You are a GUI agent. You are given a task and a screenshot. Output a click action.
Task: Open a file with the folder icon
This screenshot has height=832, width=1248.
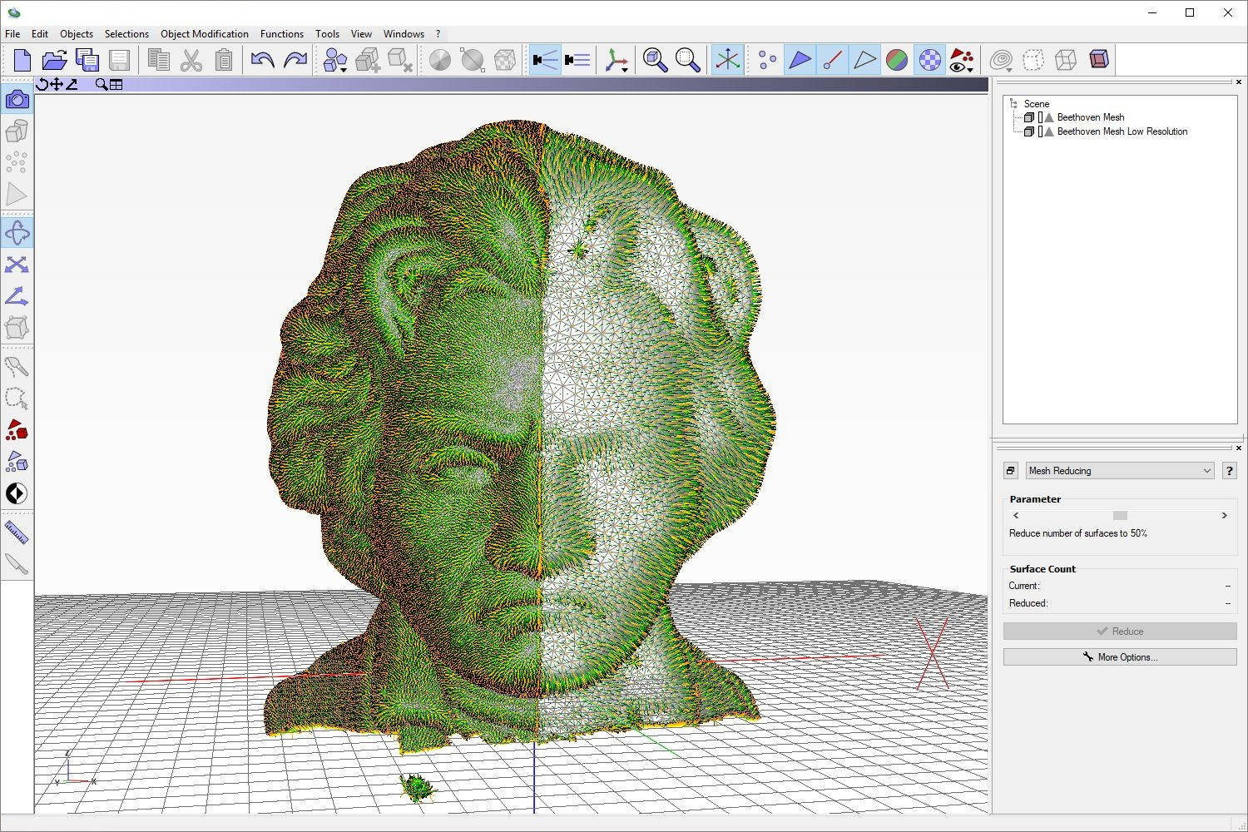pyautogui.click(x=54, y=60)
